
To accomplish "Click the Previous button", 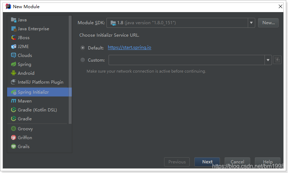I will click(x=177, y=162).
